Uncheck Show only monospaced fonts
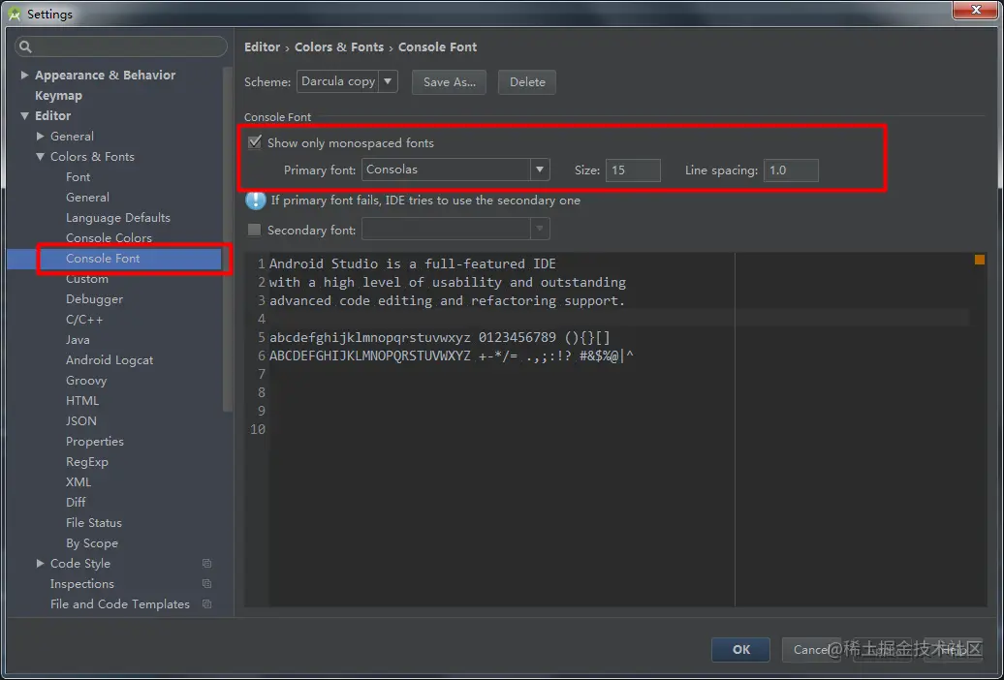The height and width of the screenshot is (680, 1004). pos(255,142)
